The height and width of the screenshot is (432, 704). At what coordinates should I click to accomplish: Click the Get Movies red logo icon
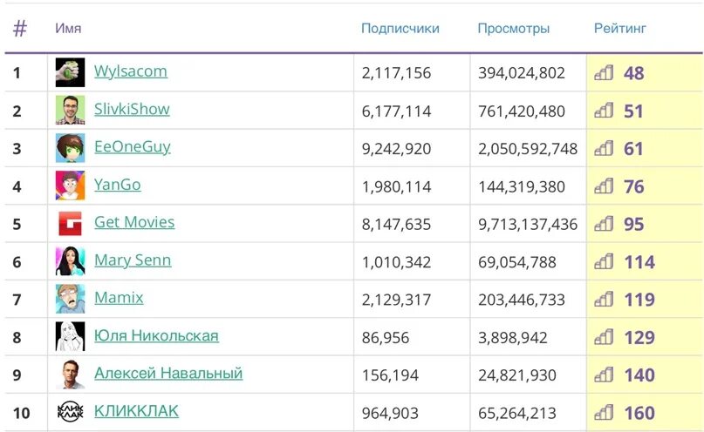[x=70, y=223]
